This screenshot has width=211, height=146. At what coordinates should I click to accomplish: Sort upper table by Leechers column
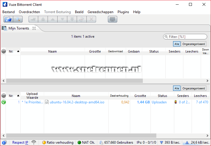coord(192,51)
